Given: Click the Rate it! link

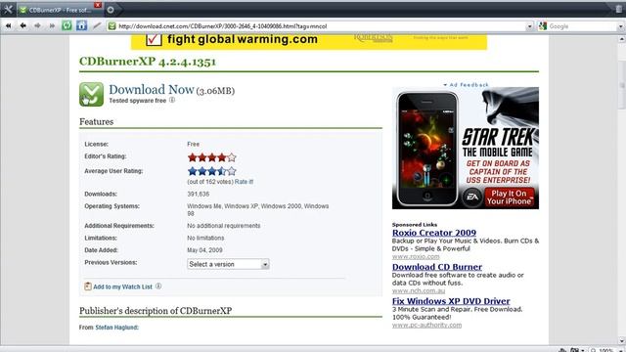Looking at the screenshot, I should [244, 182].
